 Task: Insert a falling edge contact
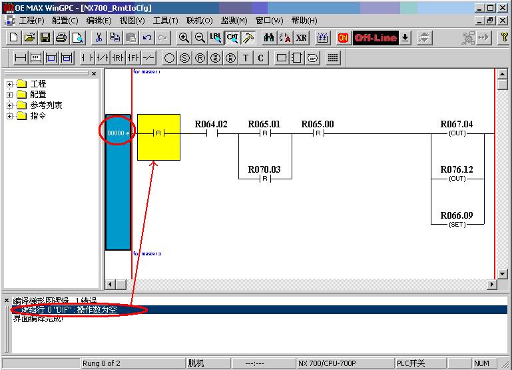pos(133,58)
